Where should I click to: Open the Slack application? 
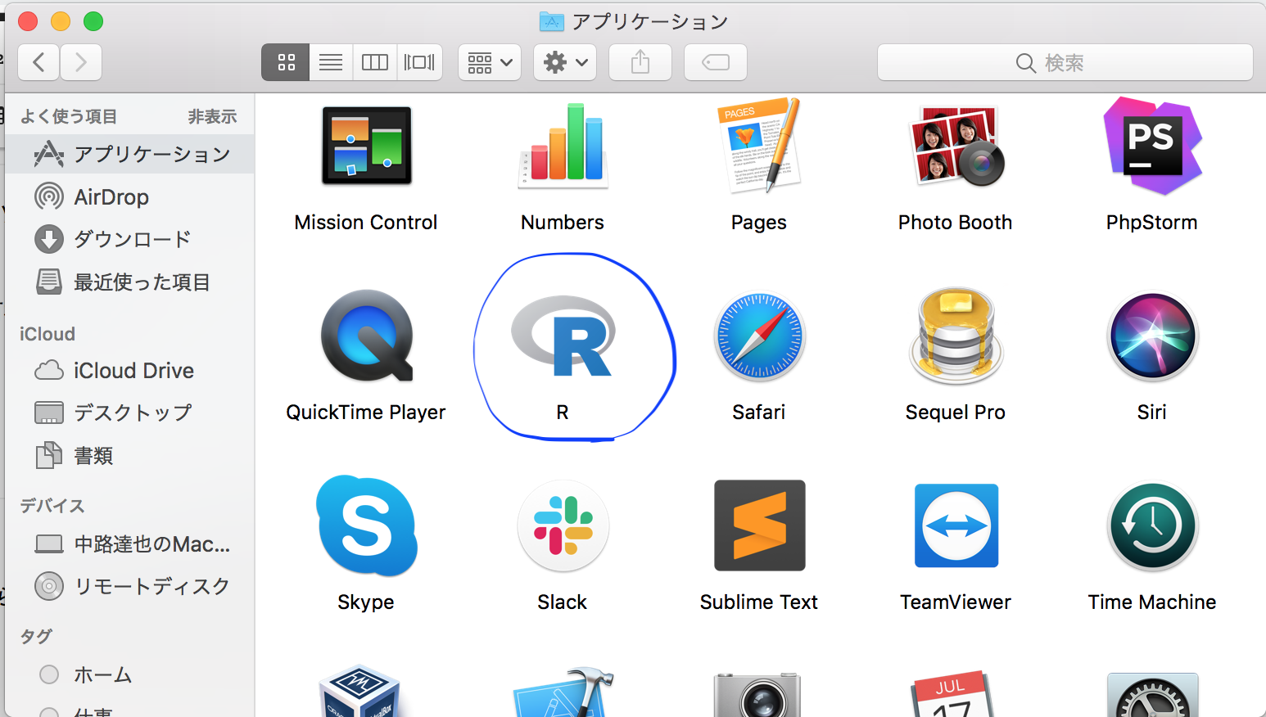click(563, 526)
